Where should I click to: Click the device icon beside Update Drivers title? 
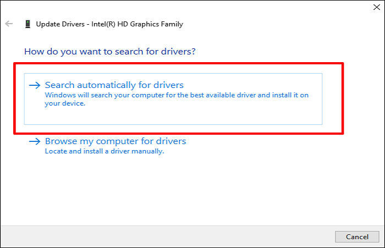click(x=28, y=24)
